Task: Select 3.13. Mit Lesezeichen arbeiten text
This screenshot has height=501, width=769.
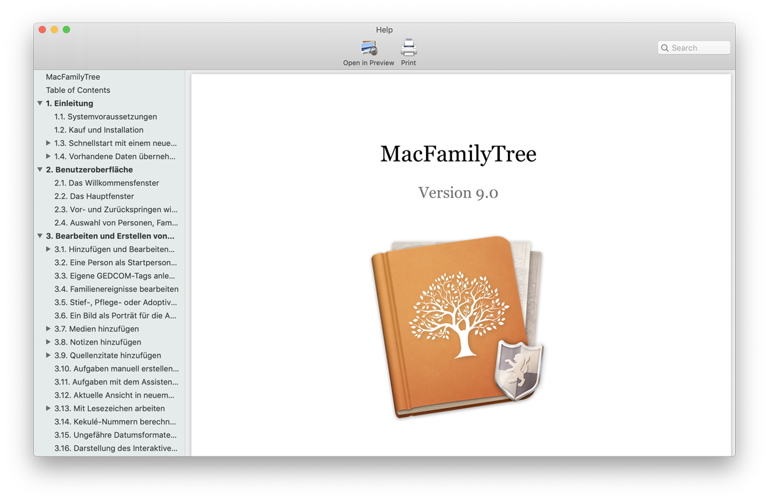Action: (x=109, y=408)
